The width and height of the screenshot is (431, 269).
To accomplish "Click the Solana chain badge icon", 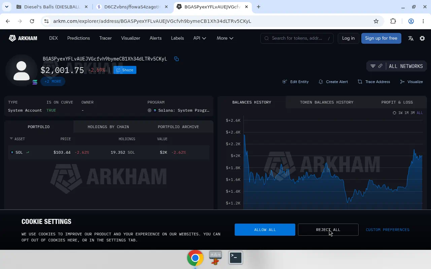I will tap(35, 82).
